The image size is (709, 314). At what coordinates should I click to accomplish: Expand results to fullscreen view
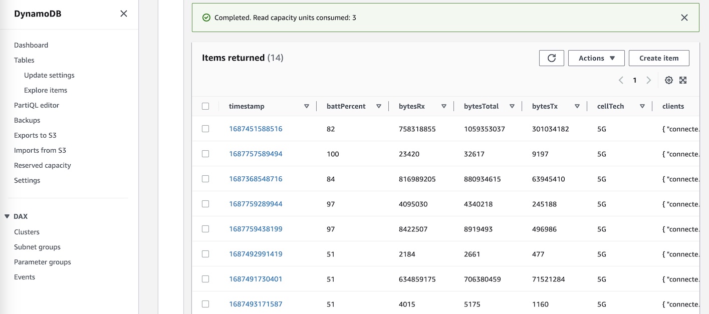tap(683, 80)
